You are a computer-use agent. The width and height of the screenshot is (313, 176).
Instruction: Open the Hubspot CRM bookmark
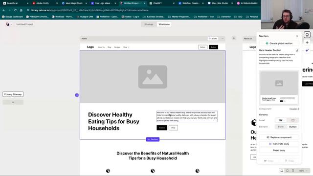85,17
